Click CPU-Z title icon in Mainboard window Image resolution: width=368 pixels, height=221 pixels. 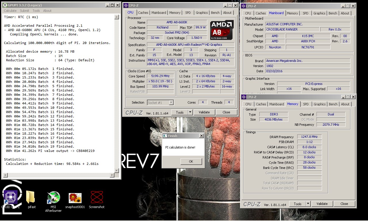pyautogui.click(x=244, y=6)
